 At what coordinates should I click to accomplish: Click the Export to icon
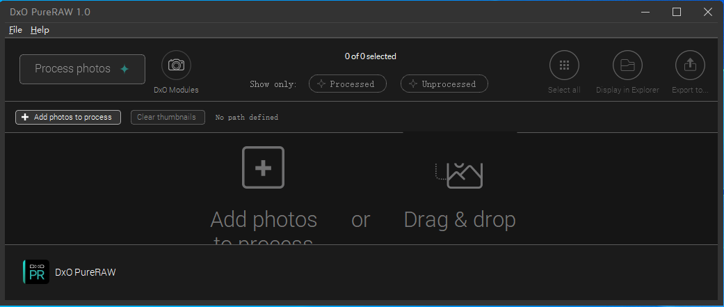point(690,65)
